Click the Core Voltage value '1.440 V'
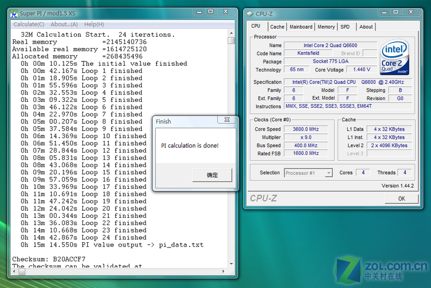Screen dimensions: 431x288 coord(362,70)
